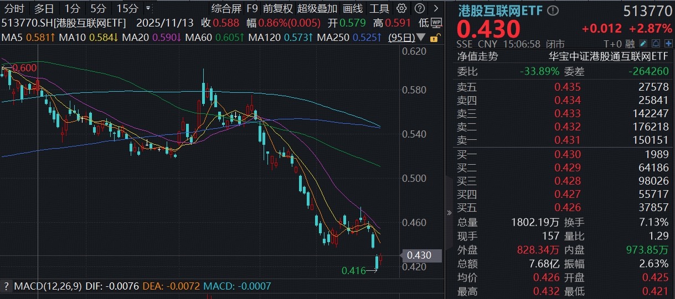Add stock to watchlist with plus icon
The width and height of the screenshot is (675, 299).
[x=668, y=44]
